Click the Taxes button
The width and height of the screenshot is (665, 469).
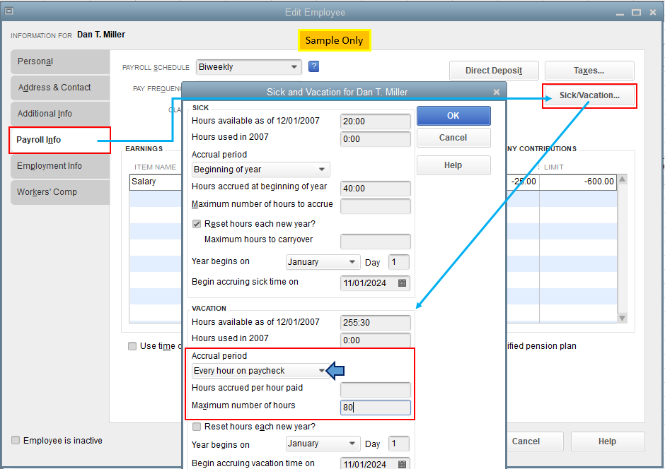[589, 71]
